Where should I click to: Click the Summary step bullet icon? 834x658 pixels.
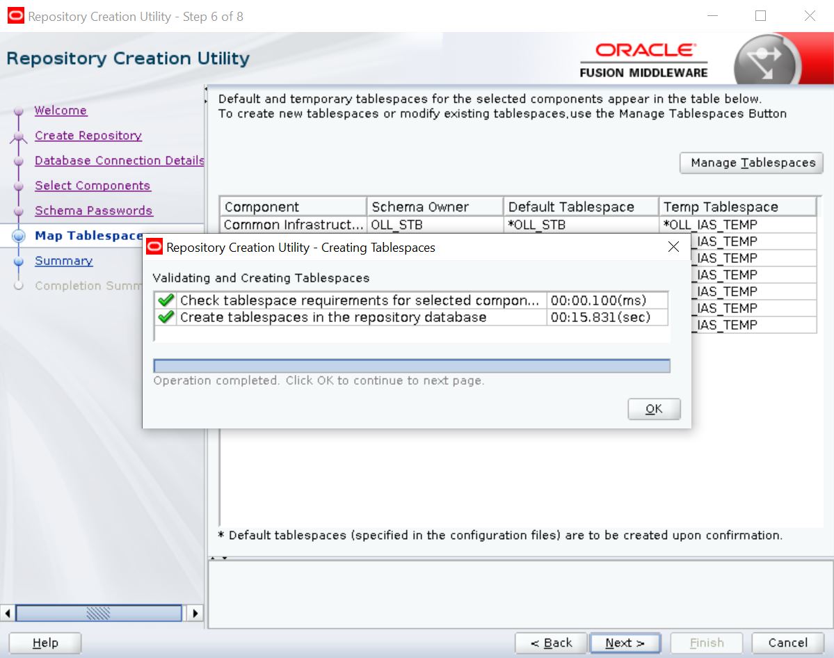coord(19,261)
